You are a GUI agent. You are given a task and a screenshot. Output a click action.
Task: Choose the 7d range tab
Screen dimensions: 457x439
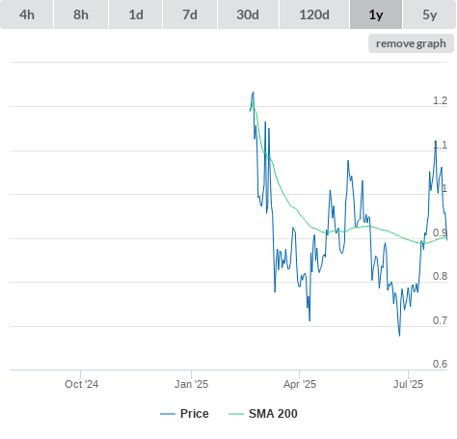tap(190, 14)
